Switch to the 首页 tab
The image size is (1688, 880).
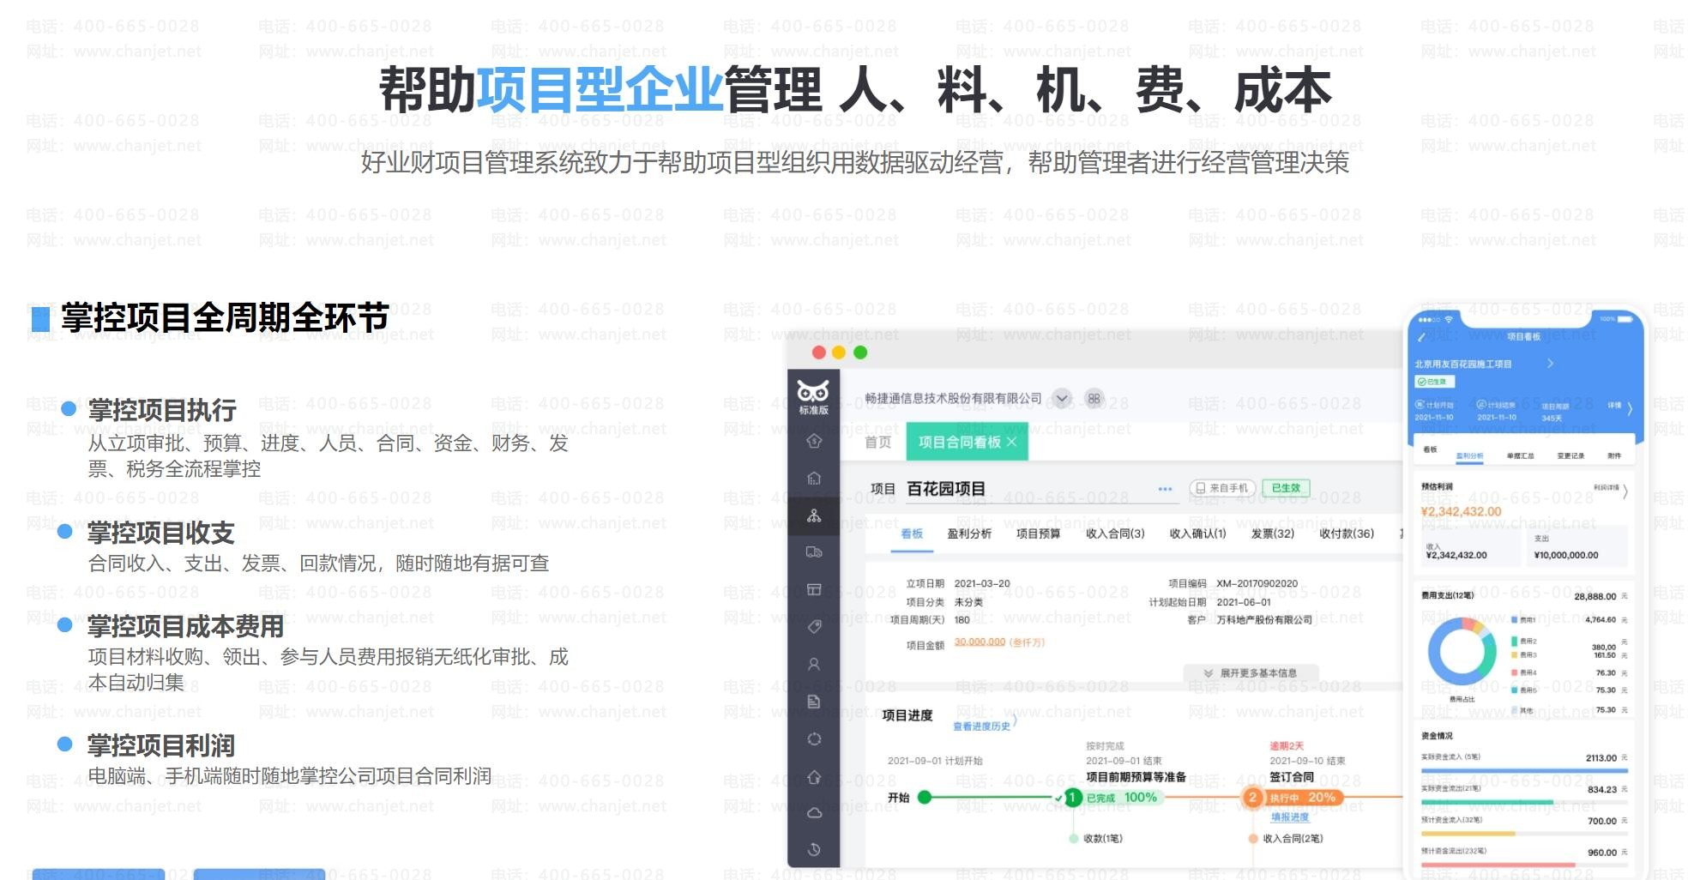coord(877,442)
